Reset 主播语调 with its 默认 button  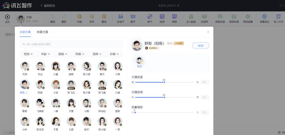(x=205, y=97)
